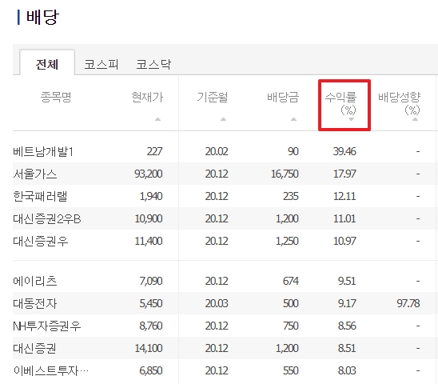The image size is (438, 384).
Task: Click the 수익률 column header label
Action: (340, 97)
